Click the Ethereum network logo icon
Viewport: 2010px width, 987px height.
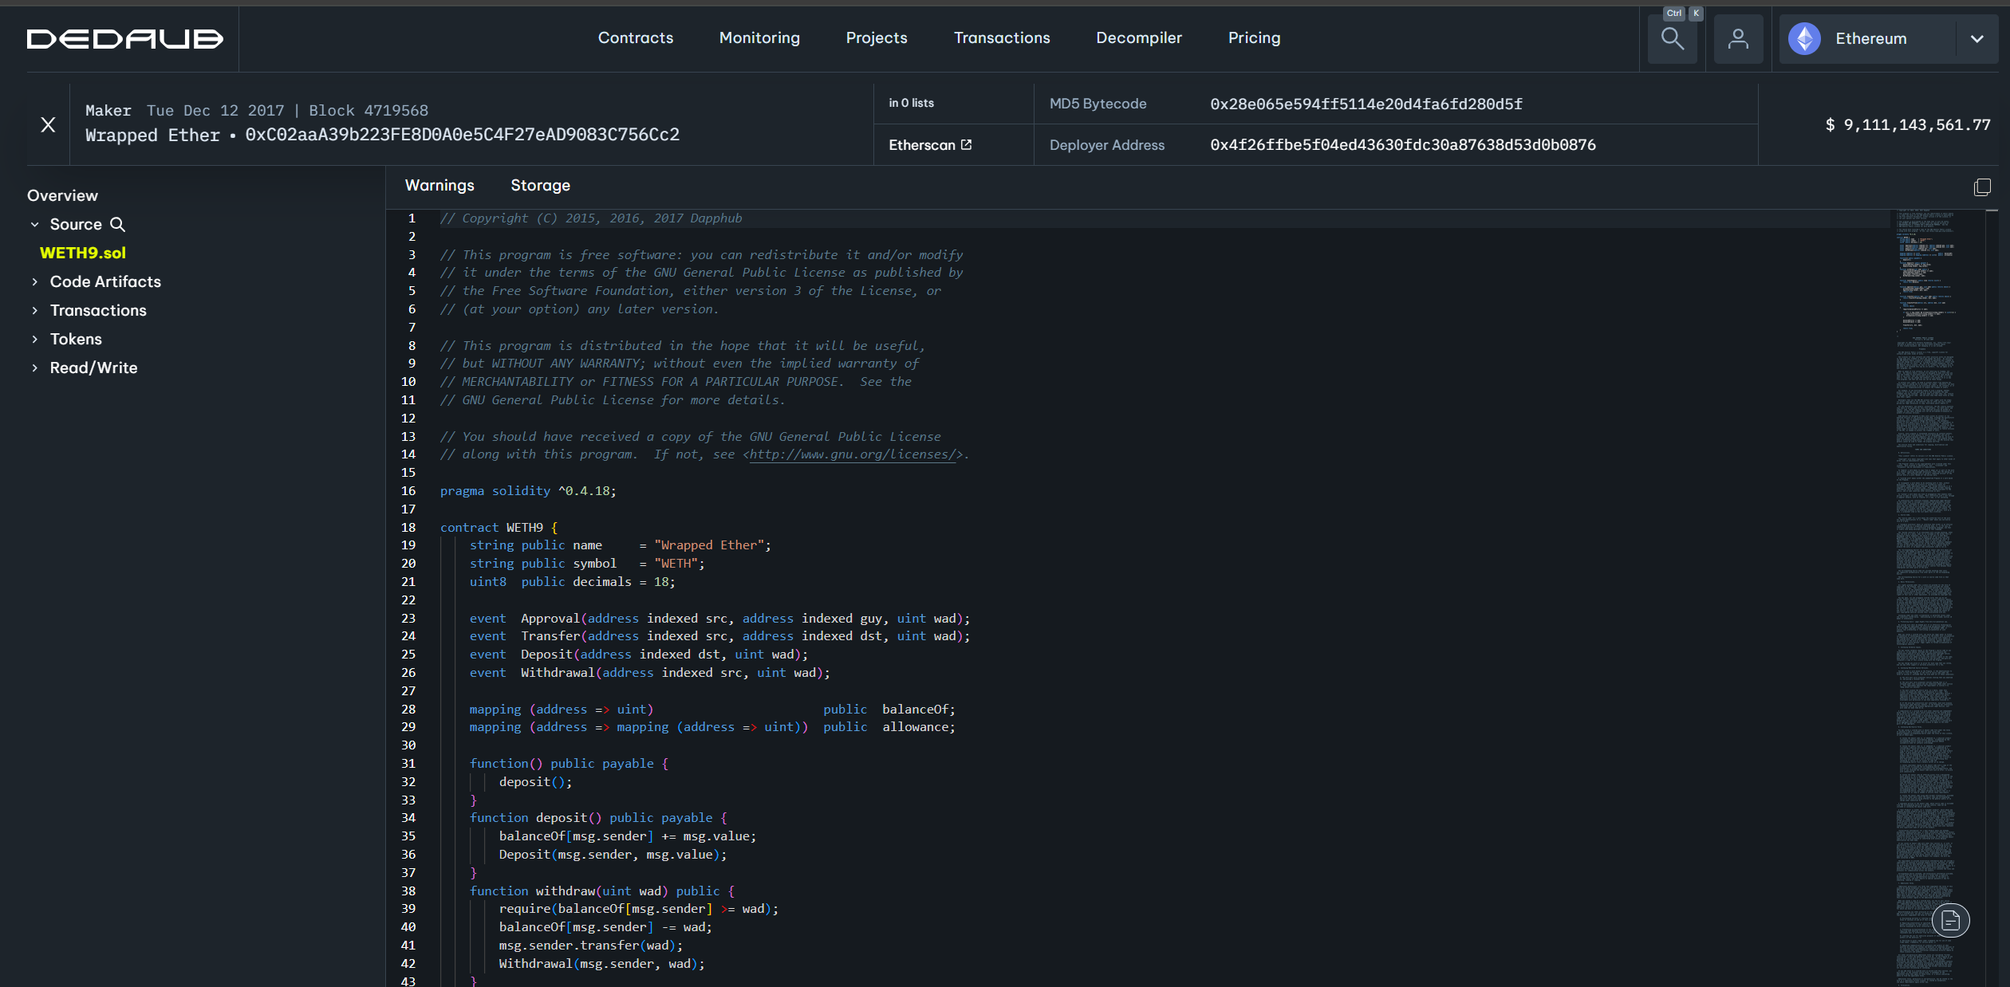(x=1804, y=38)
